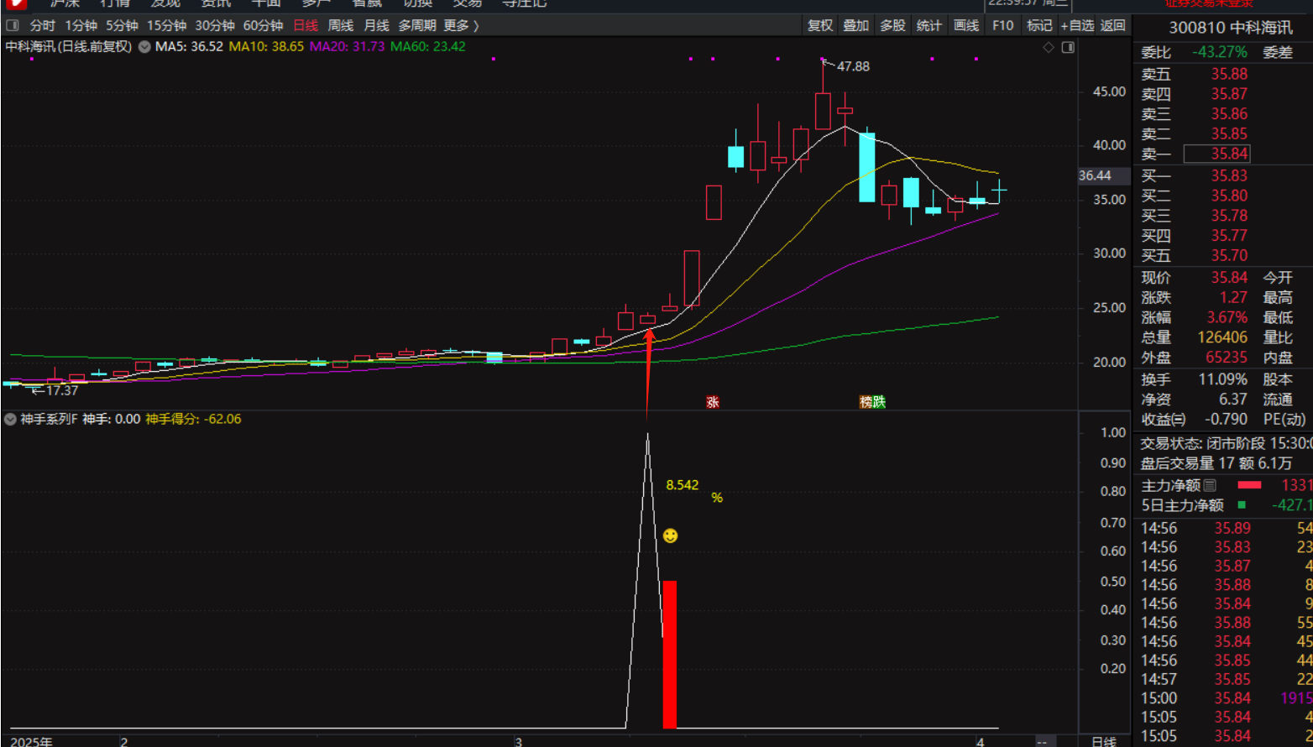Expand the dropdown next to 中科海讯(日线.前复权)
The image size is (1313, 747).
[144, 47]
